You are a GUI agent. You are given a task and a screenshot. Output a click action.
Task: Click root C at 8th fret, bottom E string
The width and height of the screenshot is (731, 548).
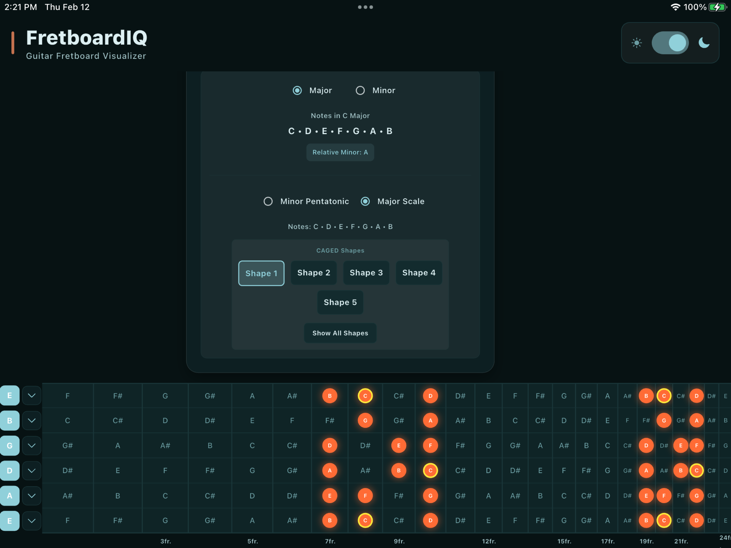coord(365,520)
